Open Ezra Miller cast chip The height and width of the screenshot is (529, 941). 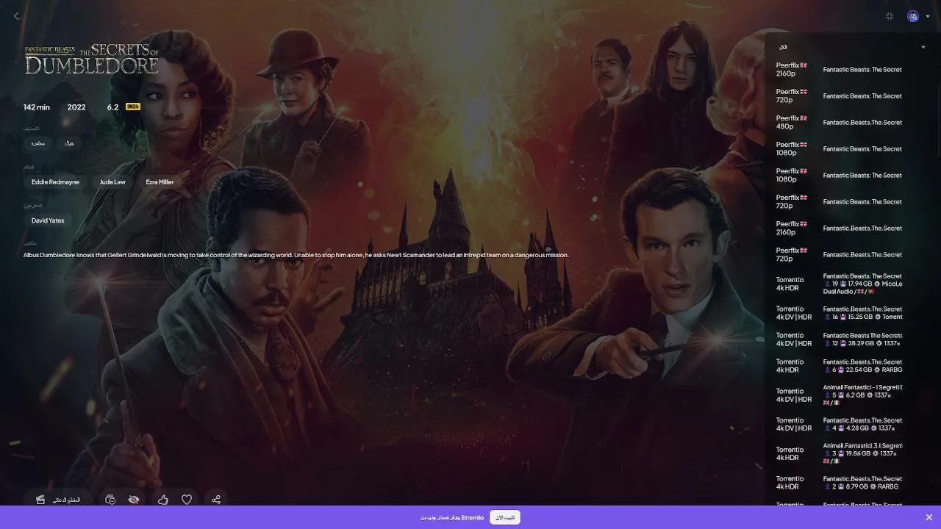coord(160,181)
